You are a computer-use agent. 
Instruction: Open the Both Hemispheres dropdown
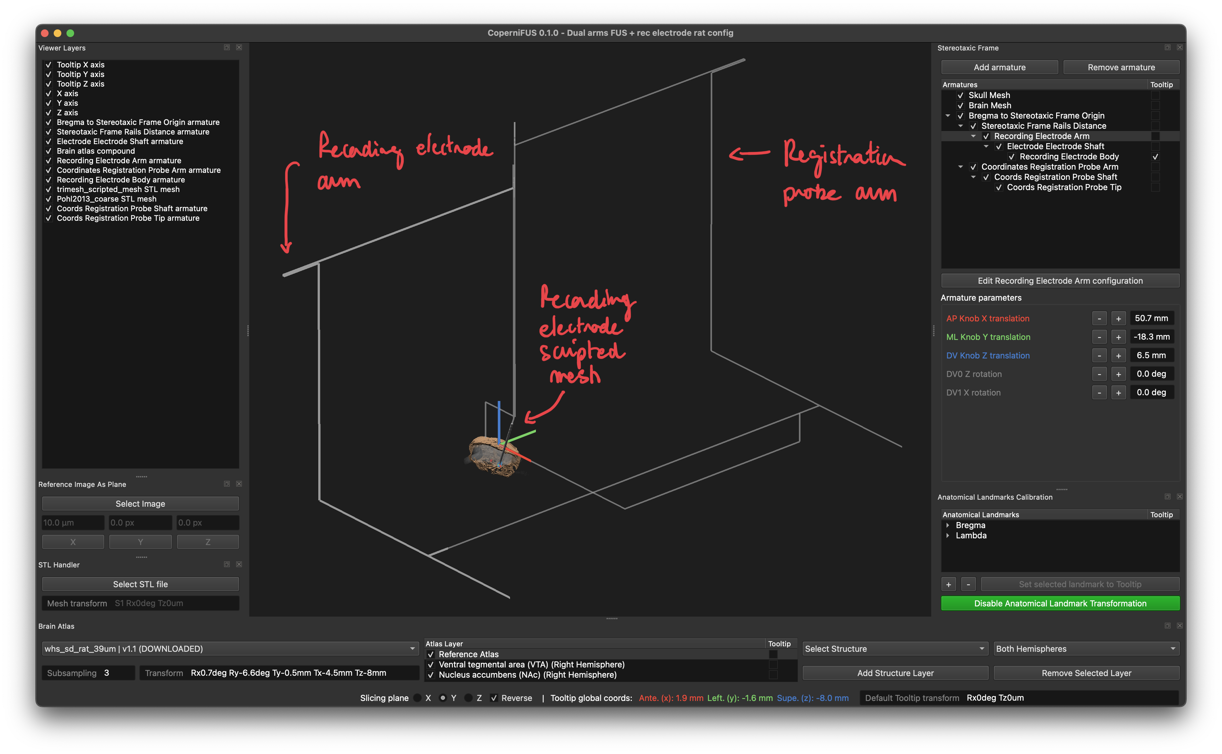(1086, 649)
